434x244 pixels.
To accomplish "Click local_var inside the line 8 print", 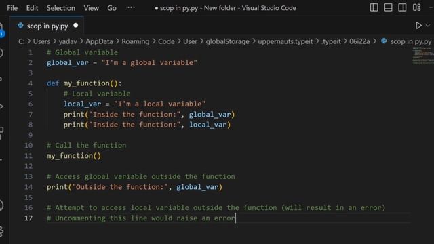I will (208, 125).
